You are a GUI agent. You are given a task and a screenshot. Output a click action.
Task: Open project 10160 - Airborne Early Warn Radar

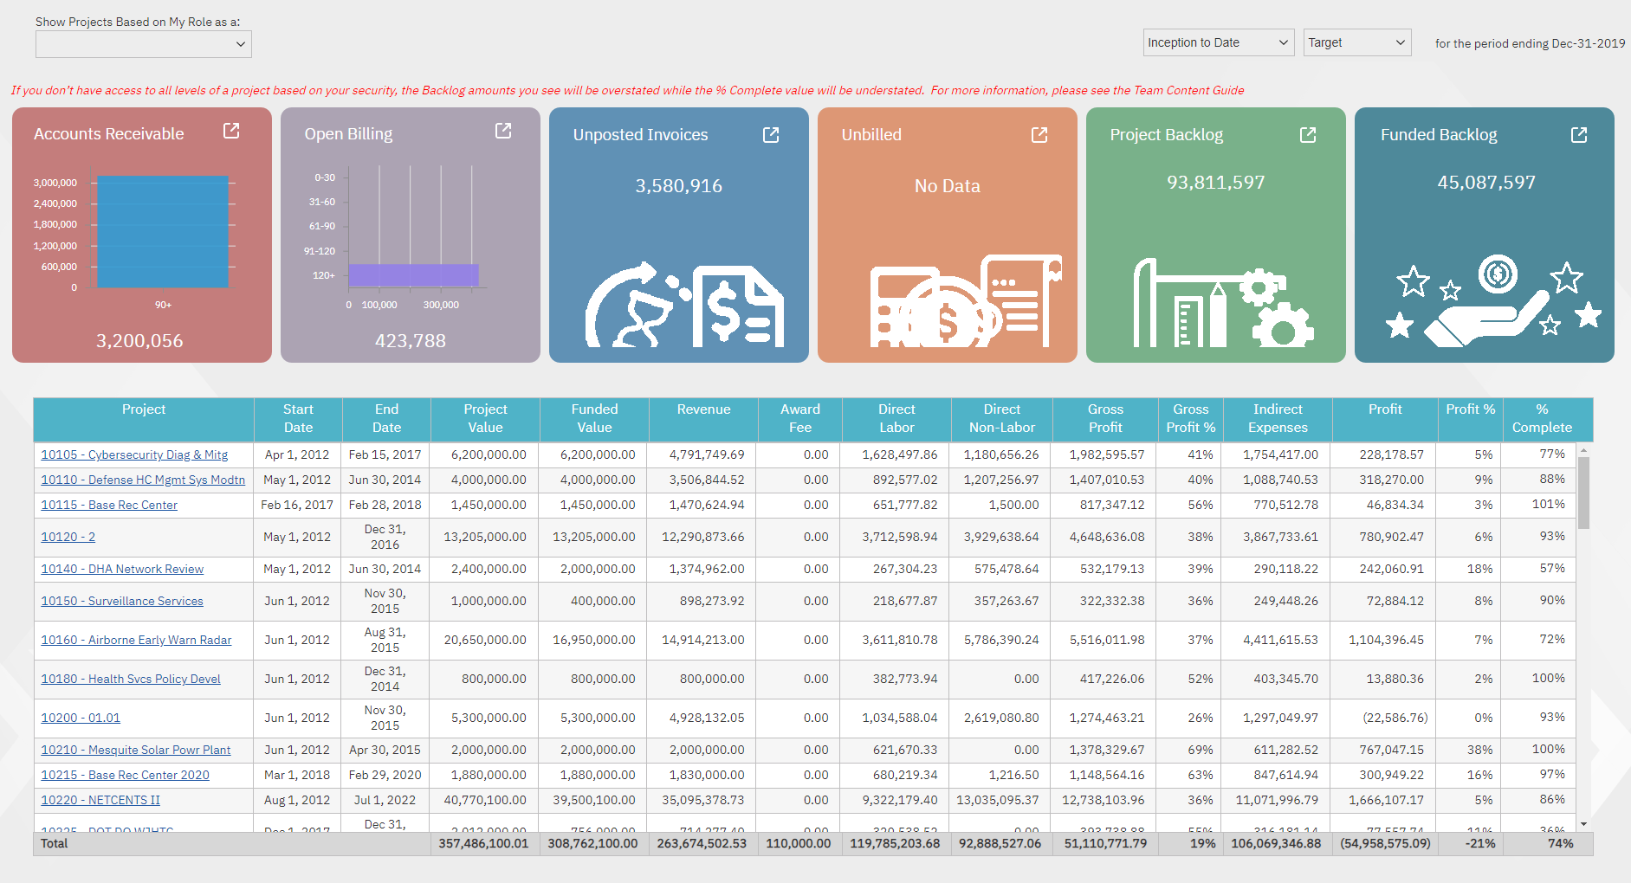tap(136, 640)
